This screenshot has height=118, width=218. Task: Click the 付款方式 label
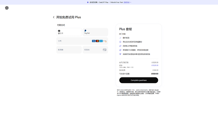pos(61,25)
